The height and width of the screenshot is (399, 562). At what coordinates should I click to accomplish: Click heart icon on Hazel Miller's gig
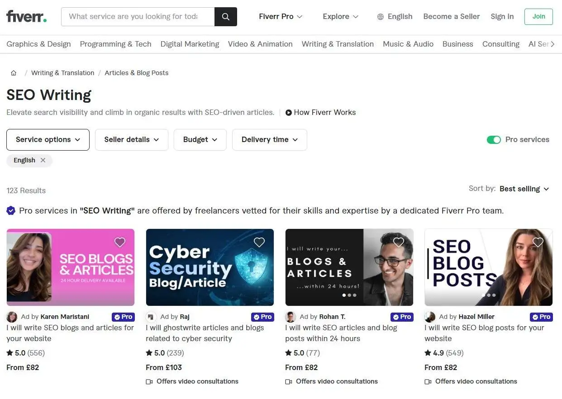[x=538, y=242]
